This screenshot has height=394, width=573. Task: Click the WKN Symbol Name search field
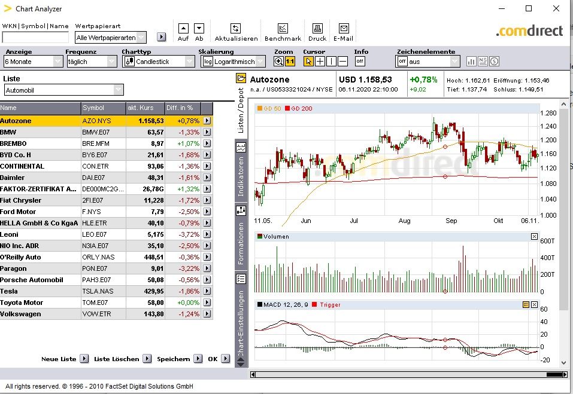[x=35, y=38]
